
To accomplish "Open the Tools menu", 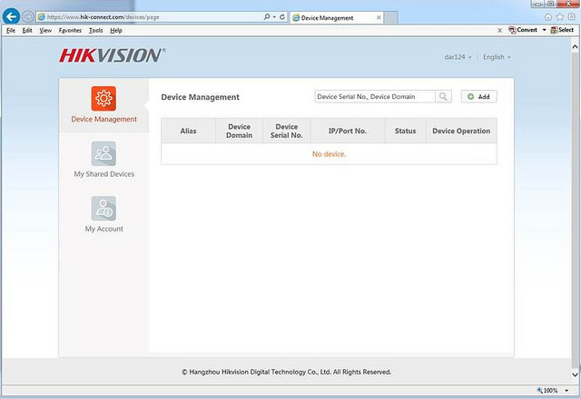I will [95, 30].
